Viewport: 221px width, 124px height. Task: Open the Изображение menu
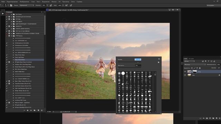(25, 2)
